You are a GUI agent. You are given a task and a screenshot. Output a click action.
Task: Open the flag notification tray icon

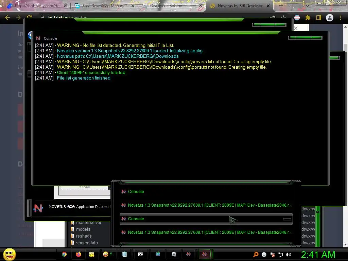pyautogui.click(x=272, y=255)
